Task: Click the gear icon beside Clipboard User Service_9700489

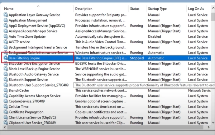Action: tap(6, 123)
